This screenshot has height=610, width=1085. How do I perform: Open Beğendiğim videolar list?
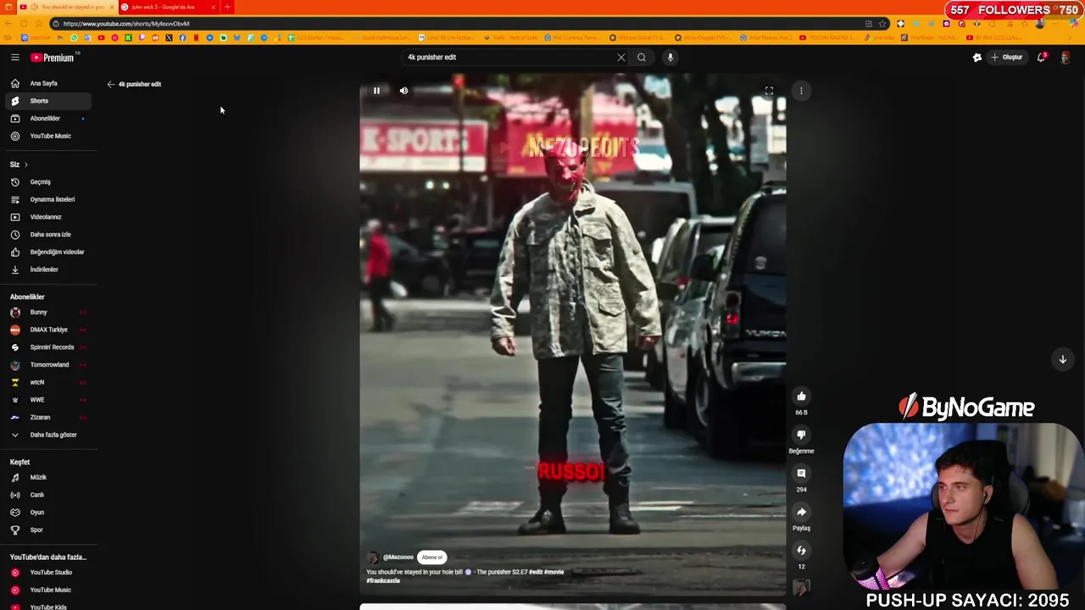[x=48, y=252]
